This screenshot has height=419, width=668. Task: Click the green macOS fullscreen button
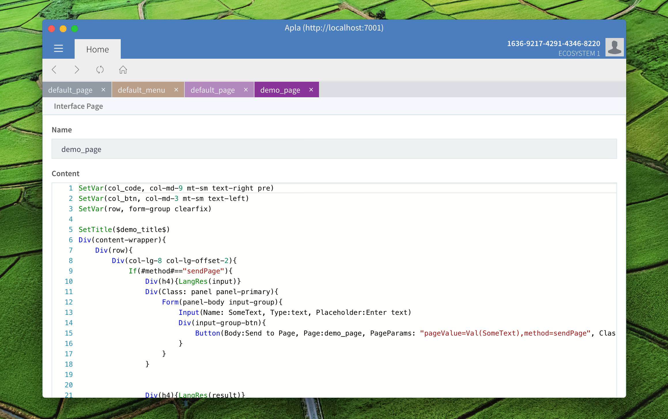pyautogui.click(x=75, y=29)
